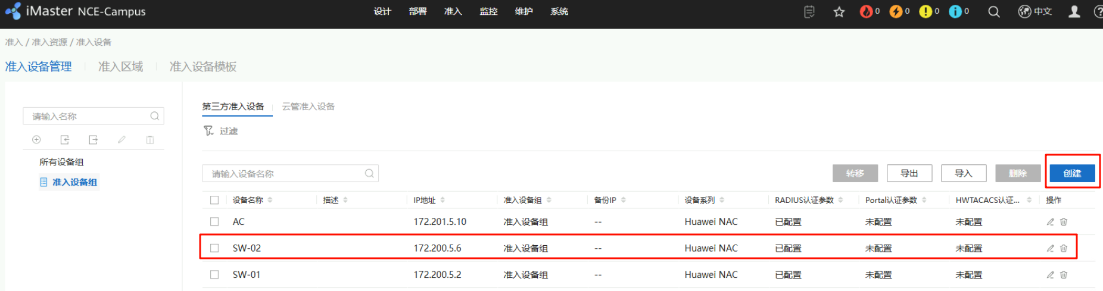Select the SW-01 row checkbox
Screen dimensions: 1103x291
click(214, 275)
